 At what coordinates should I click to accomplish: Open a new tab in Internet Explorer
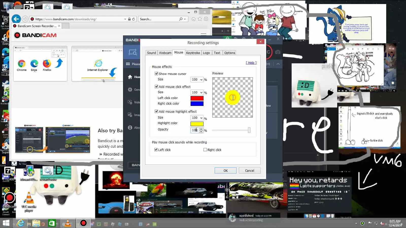(x=65, y=26)
